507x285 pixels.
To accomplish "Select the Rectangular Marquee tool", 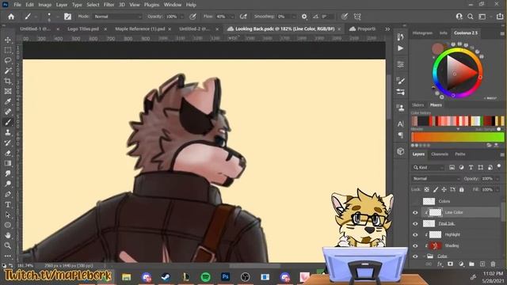I will point(8,50).
